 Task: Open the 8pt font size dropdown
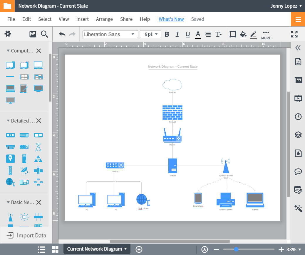coord(150,34)
